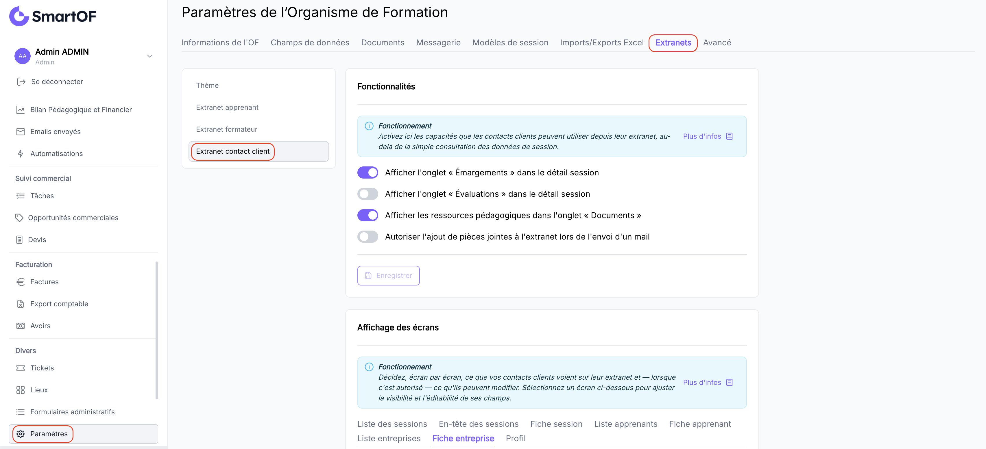
Task: Select Fiche entreprise screen tab
Action: (x=463, y=438)
